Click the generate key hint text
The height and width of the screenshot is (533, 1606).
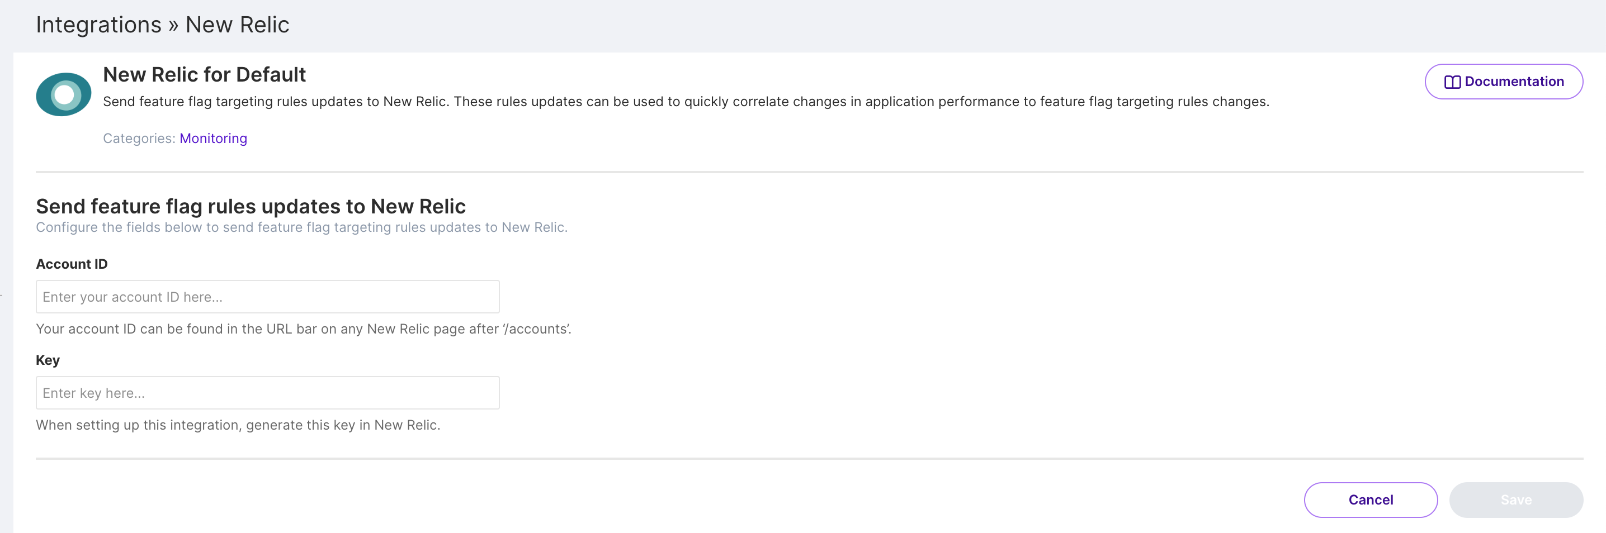pyautogui.click(x=238, y=425)
